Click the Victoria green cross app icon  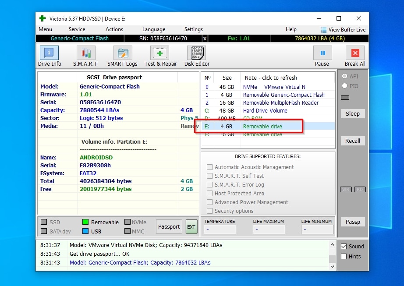pos(43,18)
